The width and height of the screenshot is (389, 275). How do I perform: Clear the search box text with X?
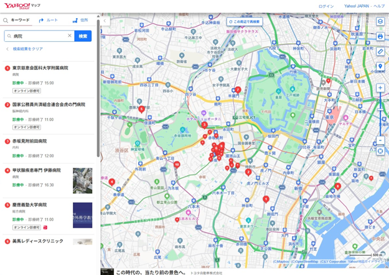point(69,36)
